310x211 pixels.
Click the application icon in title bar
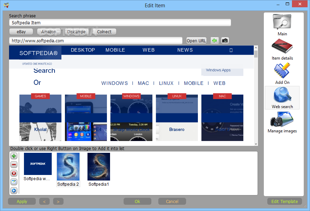[6, 5]
